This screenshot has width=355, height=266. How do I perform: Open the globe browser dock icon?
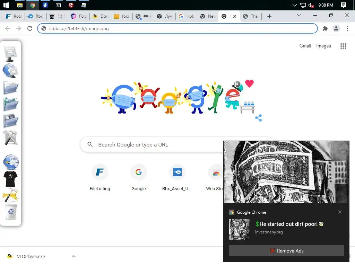pyautogui.click(x=11, y=162)
